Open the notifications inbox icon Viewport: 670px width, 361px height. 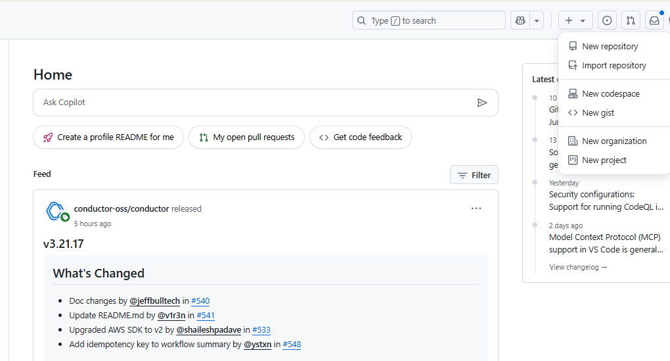click(654, 20)
